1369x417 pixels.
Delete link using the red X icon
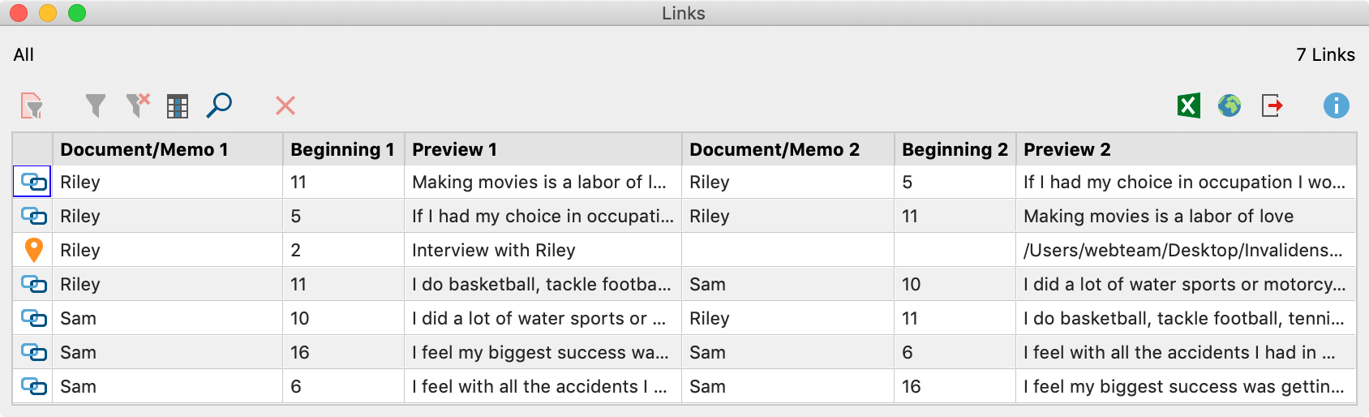tap(285, 105)
